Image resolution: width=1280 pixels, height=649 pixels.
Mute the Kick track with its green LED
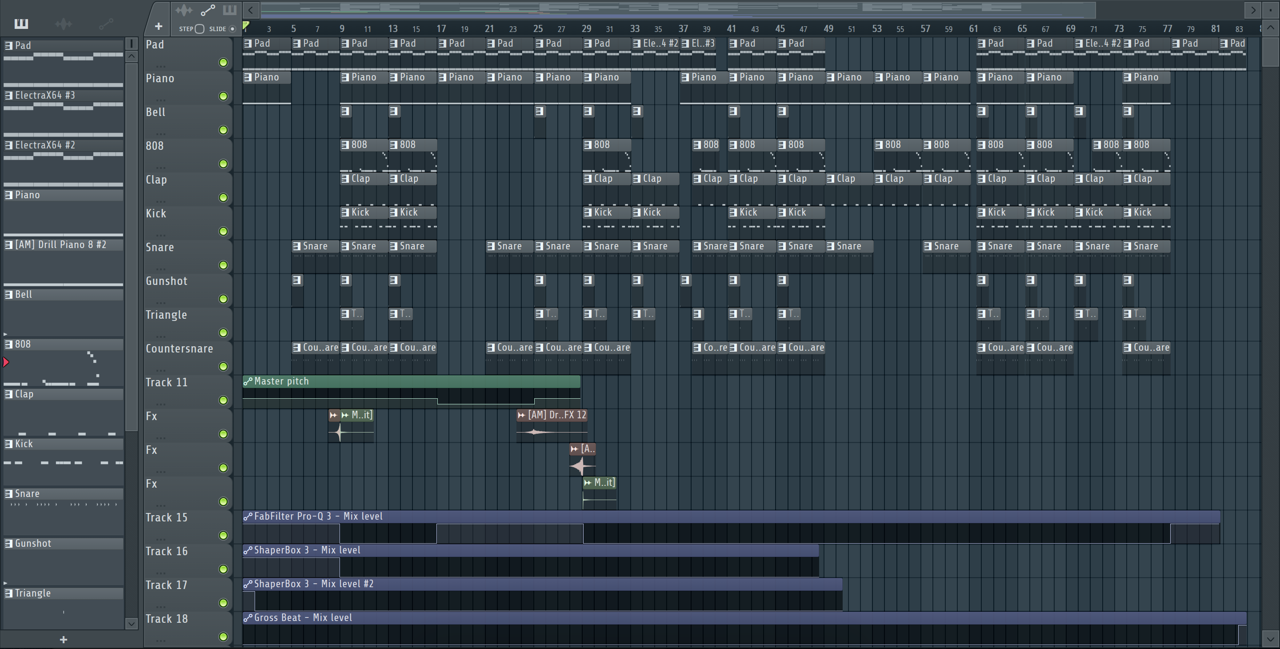tap(224, 232)
